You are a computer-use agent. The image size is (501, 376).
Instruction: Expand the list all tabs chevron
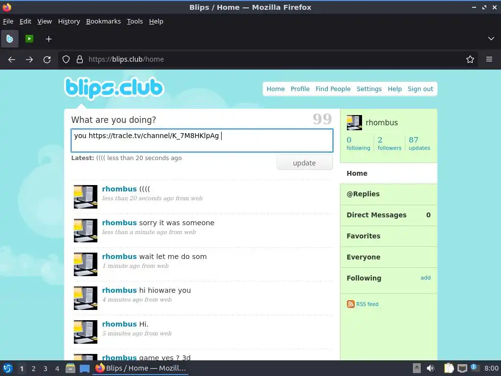click(491, 39)
